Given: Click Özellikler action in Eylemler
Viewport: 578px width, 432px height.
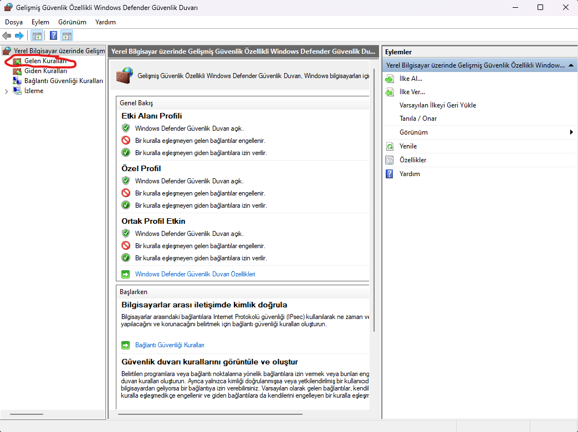Looking at the screenshot, I should click(x=413, y=160).
